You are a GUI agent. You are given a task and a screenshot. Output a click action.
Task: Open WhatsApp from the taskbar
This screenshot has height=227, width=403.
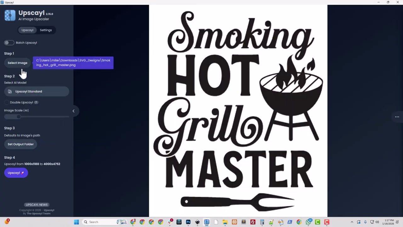(x=309, y=222)
